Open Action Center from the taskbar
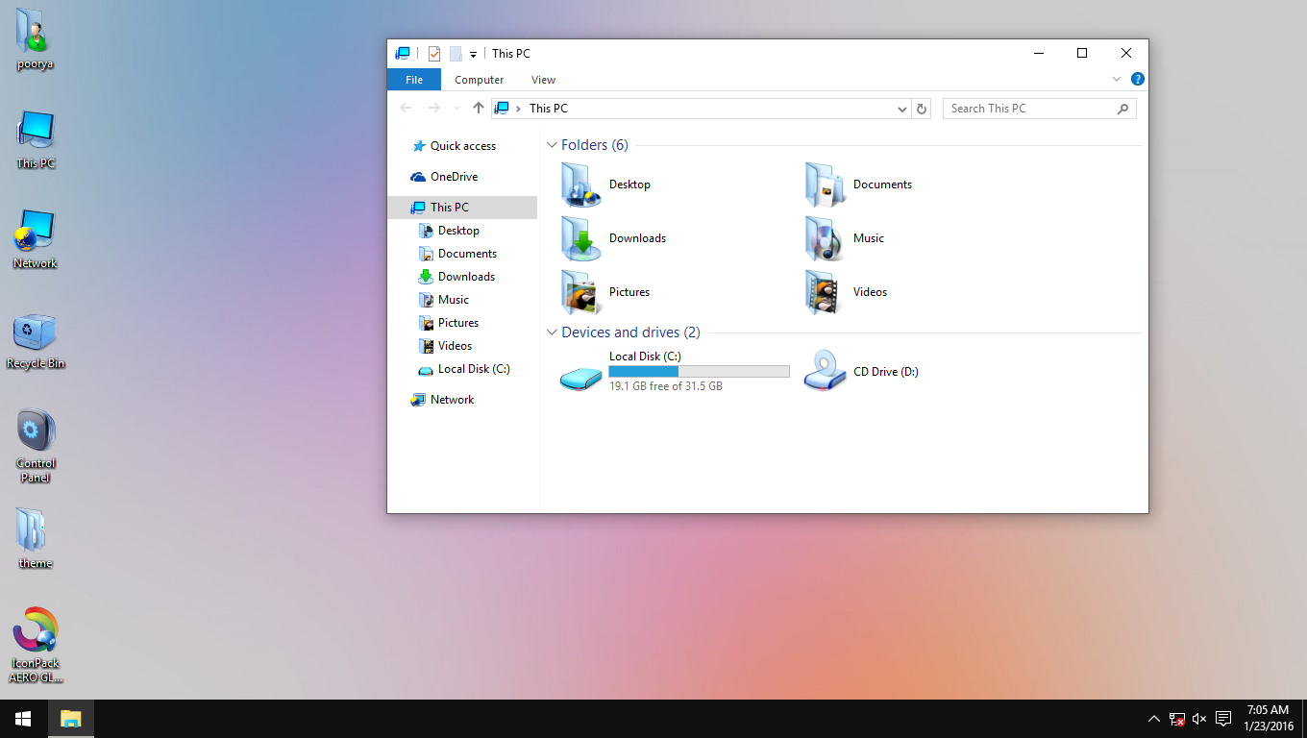The width and height of the screenshot is (1307, 738). [x=1222, y=718]
